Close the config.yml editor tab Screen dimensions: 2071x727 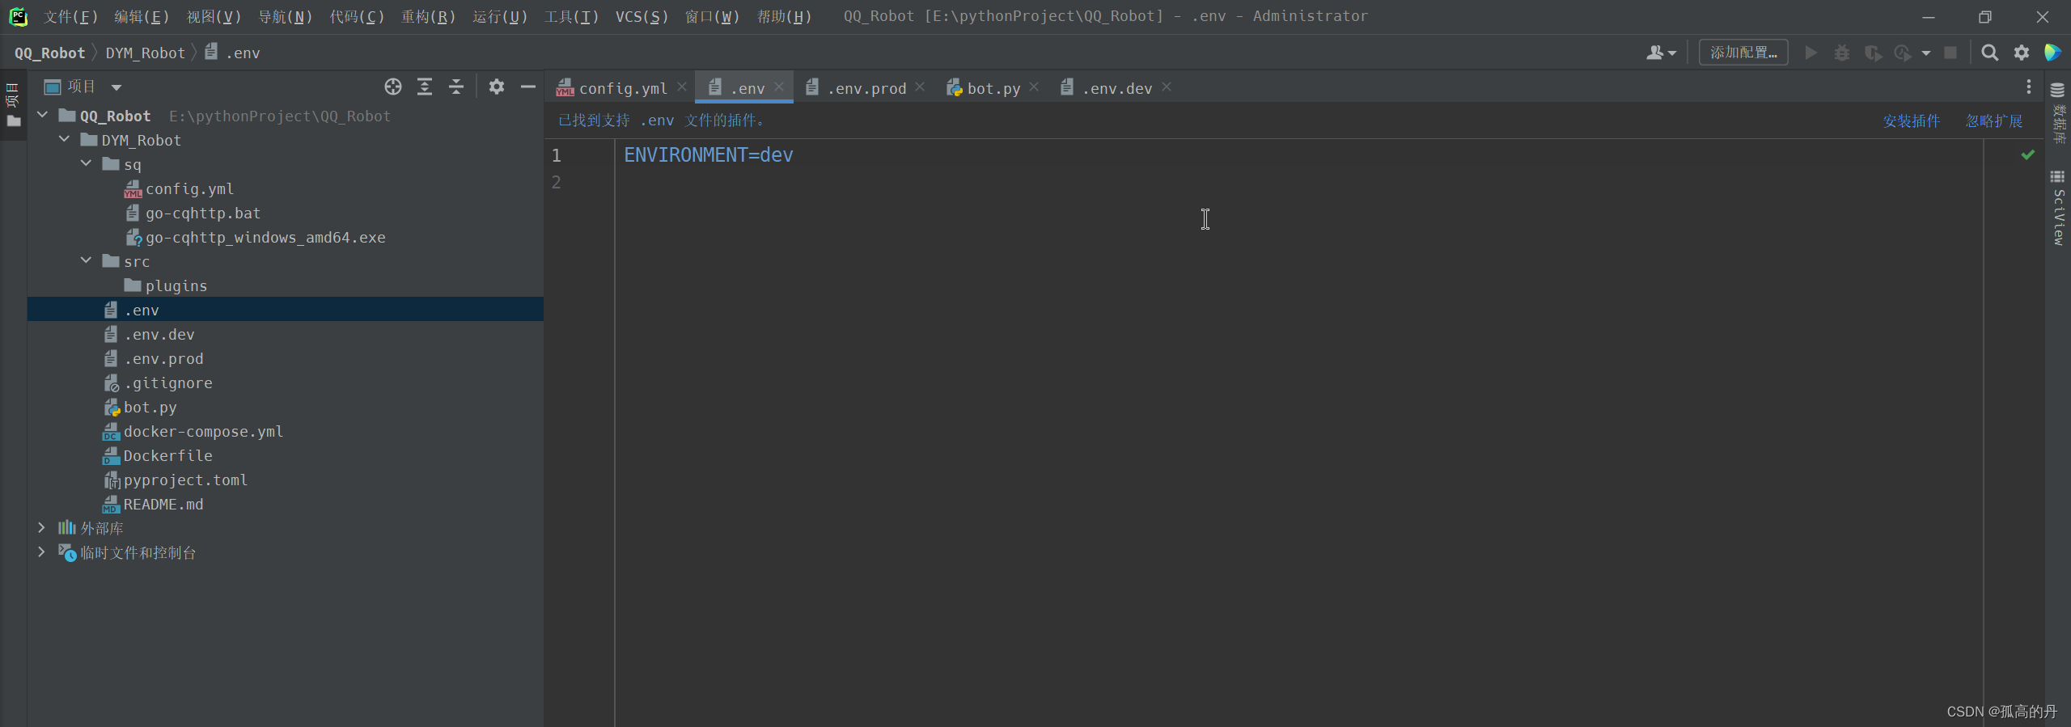(682, 87)
